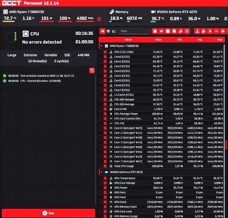
Task: Toggle the temperature sensor type icon
Action: pyautogui.click(x=197, y=31)
